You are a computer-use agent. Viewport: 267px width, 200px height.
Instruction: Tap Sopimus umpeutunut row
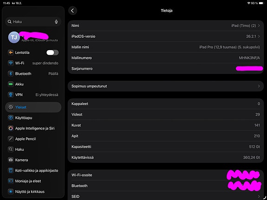(166, 86)
